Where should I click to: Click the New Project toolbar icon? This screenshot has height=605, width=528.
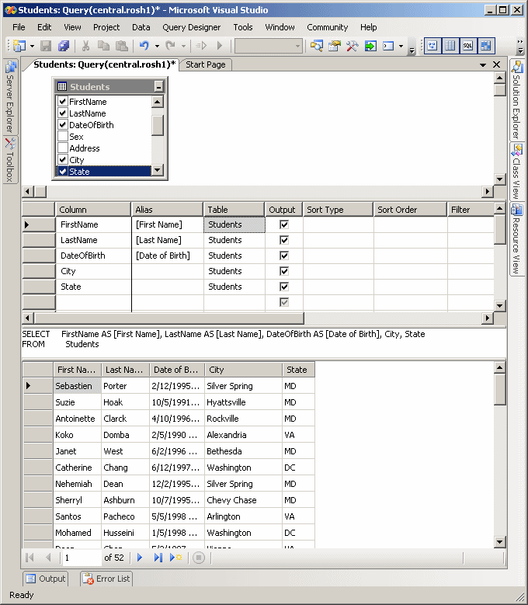tap(19, 46)
